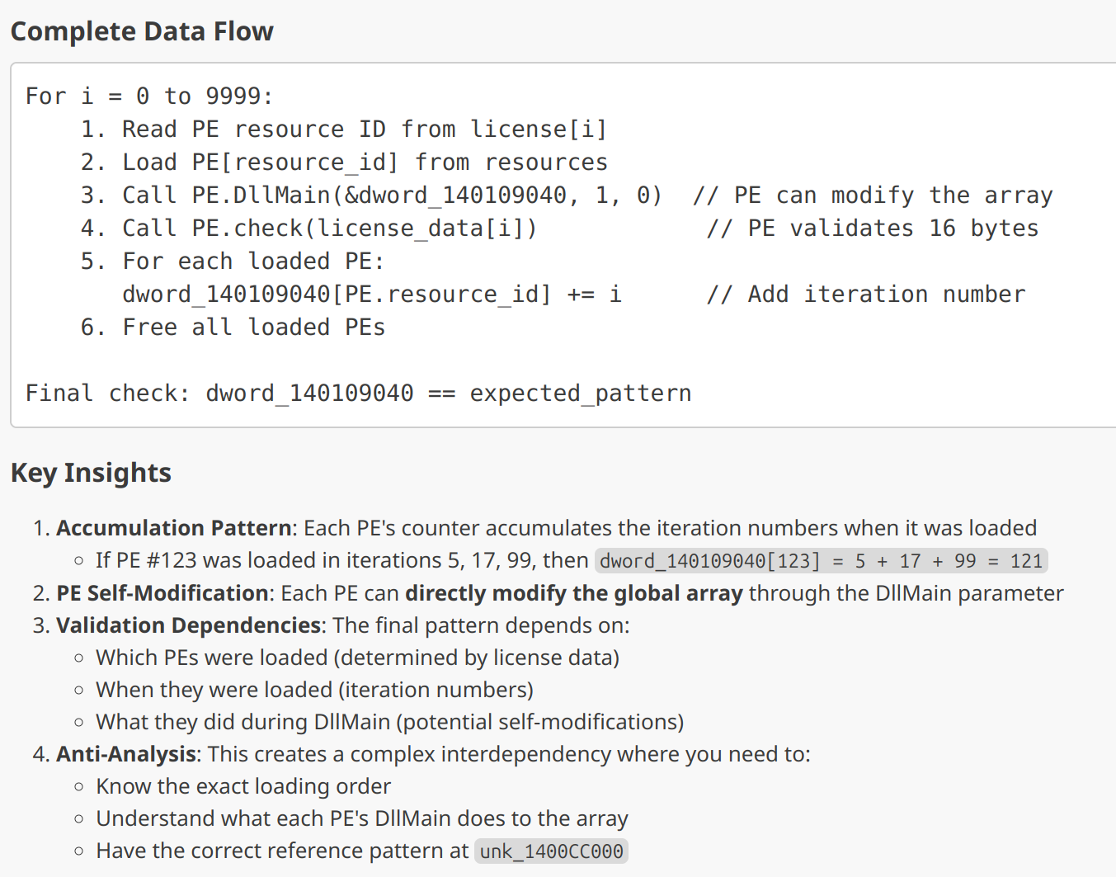This screenshot has width=1116, height=877.
Task: Click the bold "PE Self-Modification" text
Action: 162,593
